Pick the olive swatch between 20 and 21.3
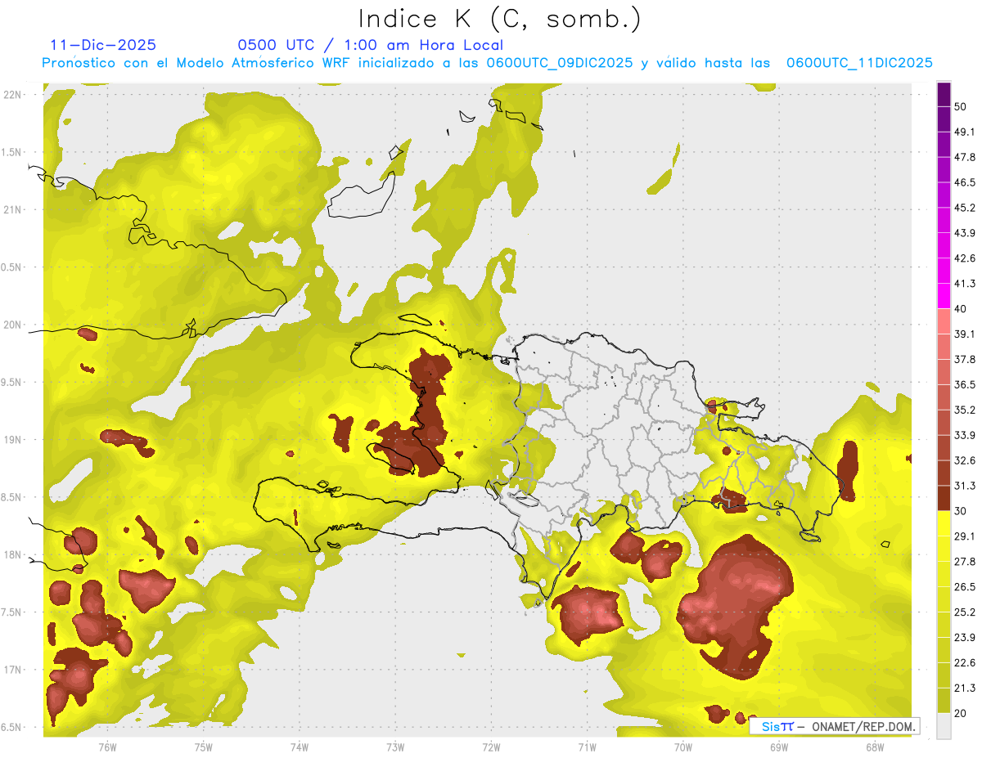982x758 pixels. pyautogui.click(x=944, y=701)
